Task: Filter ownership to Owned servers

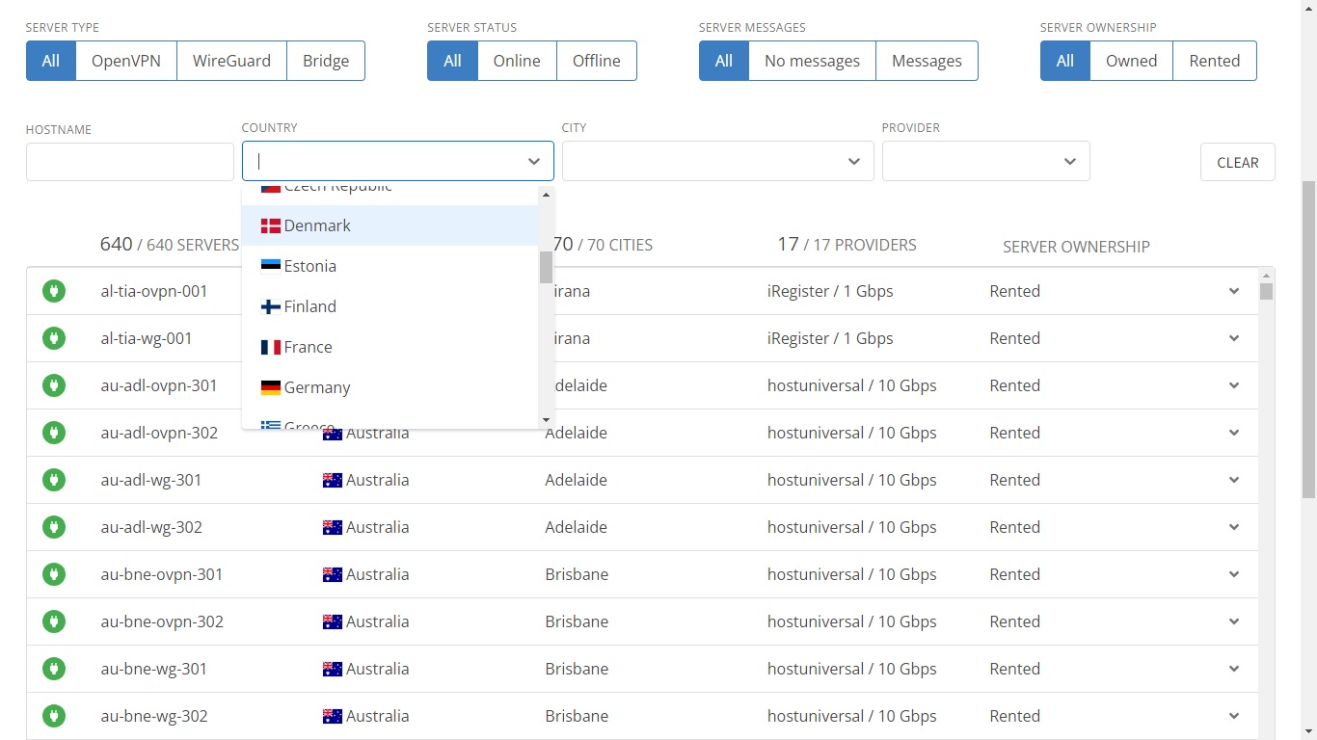Action: 1131,61
